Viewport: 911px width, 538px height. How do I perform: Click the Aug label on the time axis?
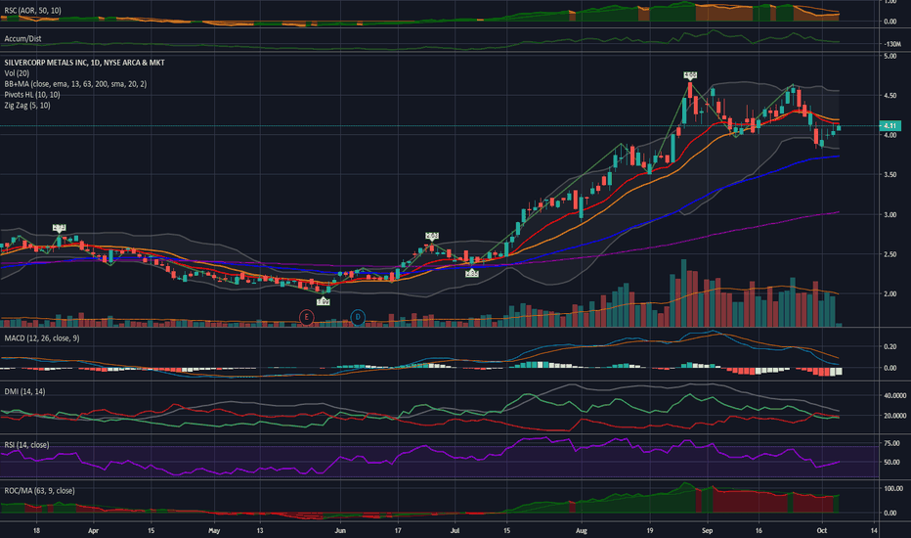[581, 530]
